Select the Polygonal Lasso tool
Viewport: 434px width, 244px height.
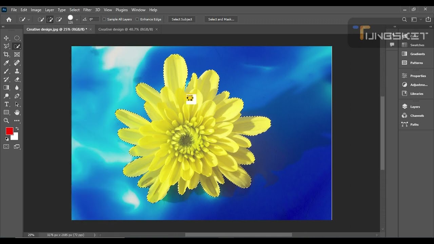(x=6, y=46)
